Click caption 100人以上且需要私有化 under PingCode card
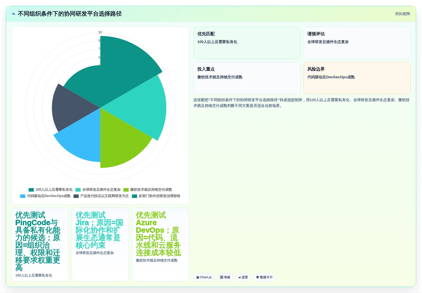Screen dimensions: 422x293 (x=34, y=275)
